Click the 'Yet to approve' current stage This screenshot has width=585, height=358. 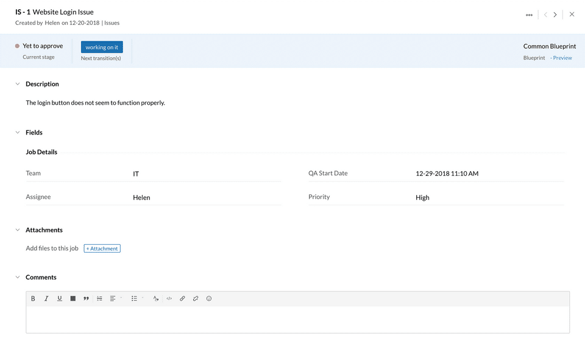[x=43, y=46]
